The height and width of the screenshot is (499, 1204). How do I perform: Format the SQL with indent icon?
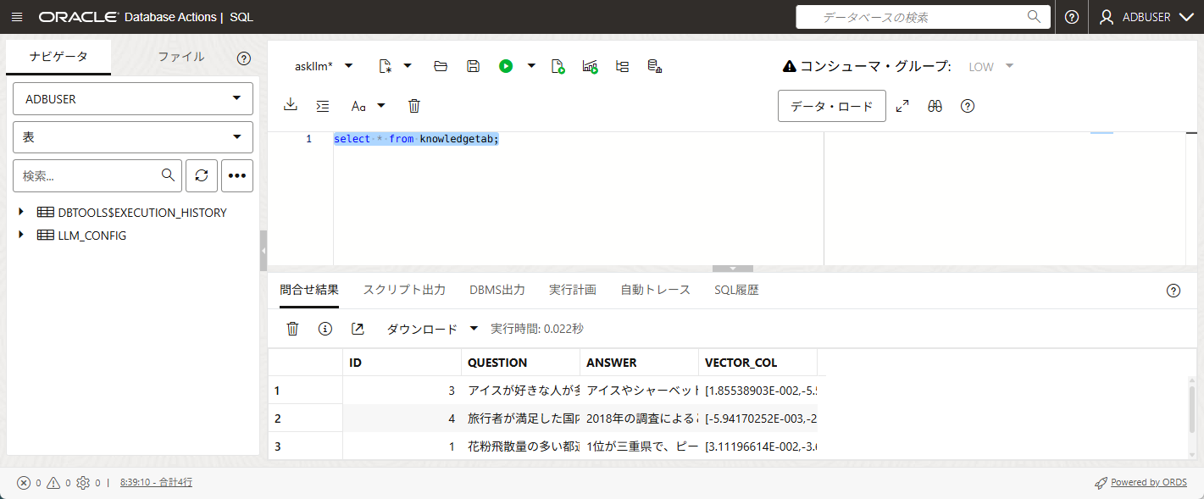tap(322, 106)
